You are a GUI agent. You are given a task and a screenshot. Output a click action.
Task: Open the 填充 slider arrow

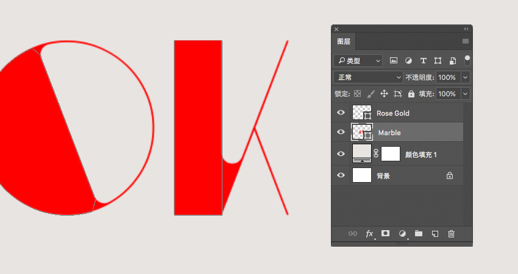[x=466, y=94]
